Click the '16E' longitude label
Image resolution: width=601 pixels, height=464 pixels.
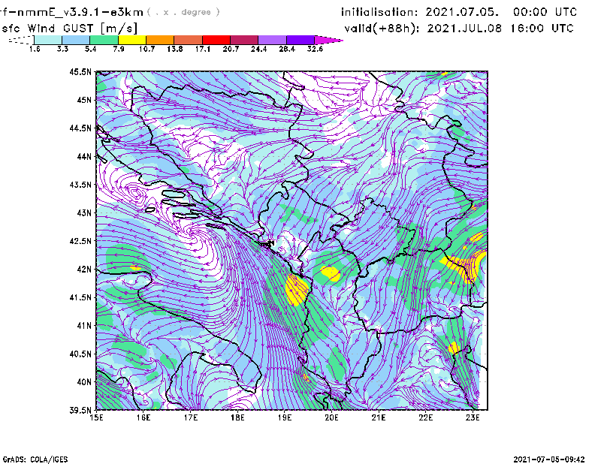pyautogui.click(x=143, y=417)
